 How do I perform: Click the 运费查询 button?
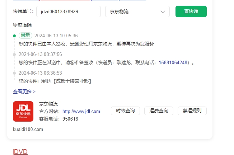click(159, 111)
